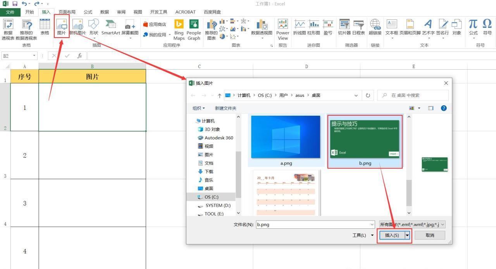Insert a 表格 table
This screenshot has width=496, height=269.
tap(45, 27)
